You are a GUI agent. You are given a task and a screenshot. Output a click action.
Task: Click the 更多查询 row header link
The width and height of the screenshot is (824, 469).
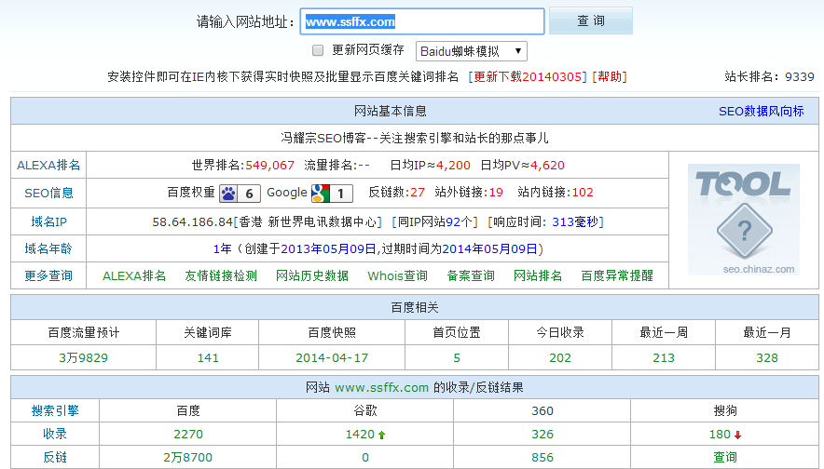pyautogui.click(x=48, y=276)
